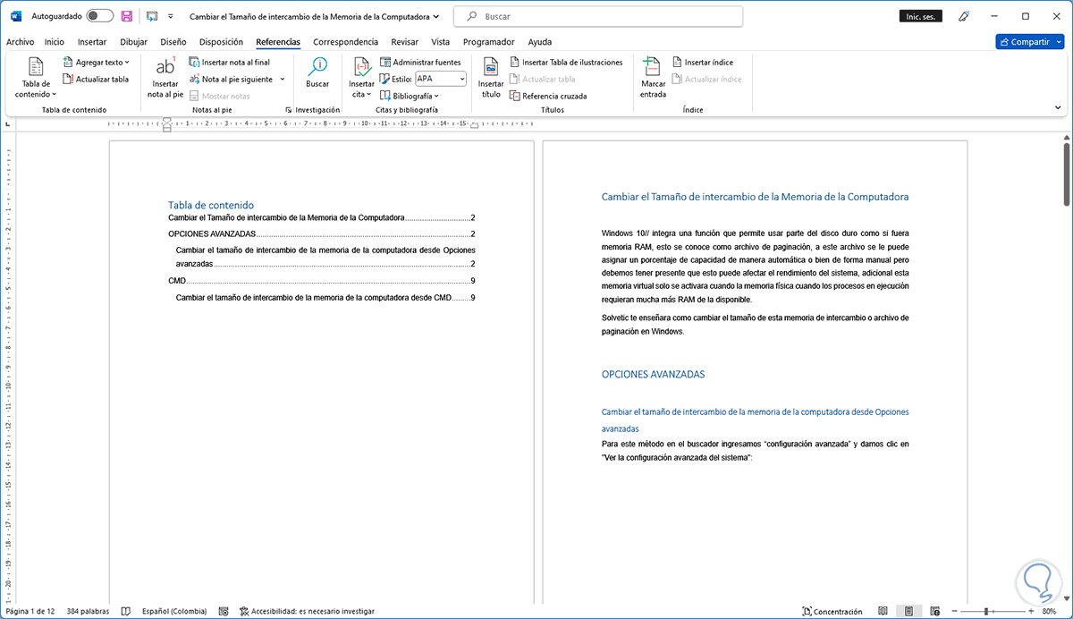Save the document with the disk icon
Screen dimensions: 1073x619
127,16
